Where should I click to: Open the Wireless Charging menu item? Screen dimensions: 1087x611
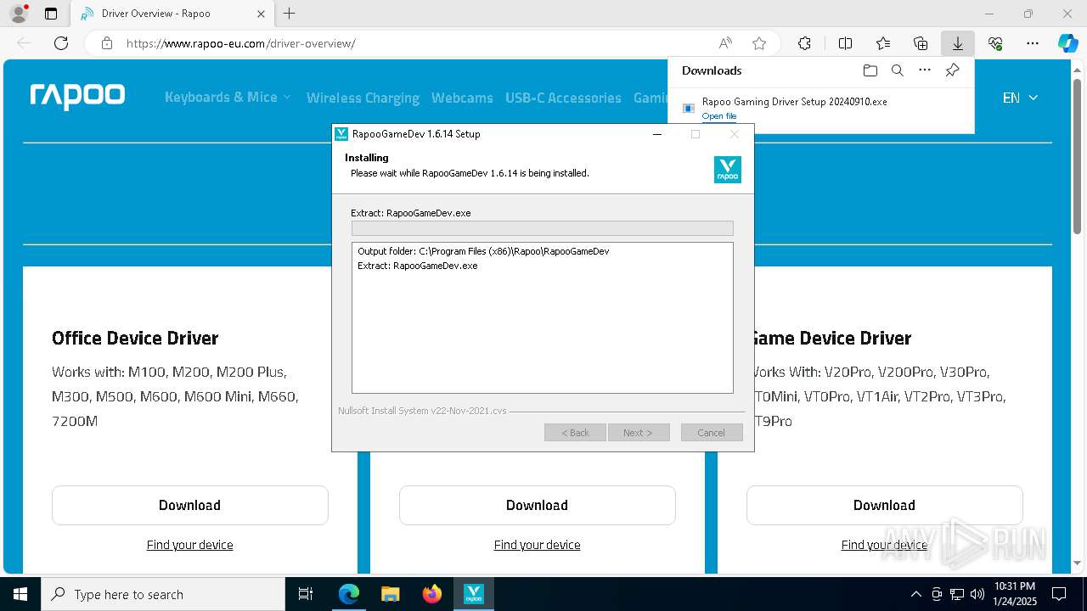(x=363, y=98)
